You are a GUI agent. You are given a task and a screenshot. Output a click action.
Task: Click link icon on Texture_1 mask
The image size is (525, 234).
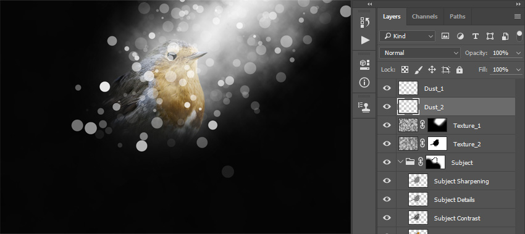click(x=422, y=125)
